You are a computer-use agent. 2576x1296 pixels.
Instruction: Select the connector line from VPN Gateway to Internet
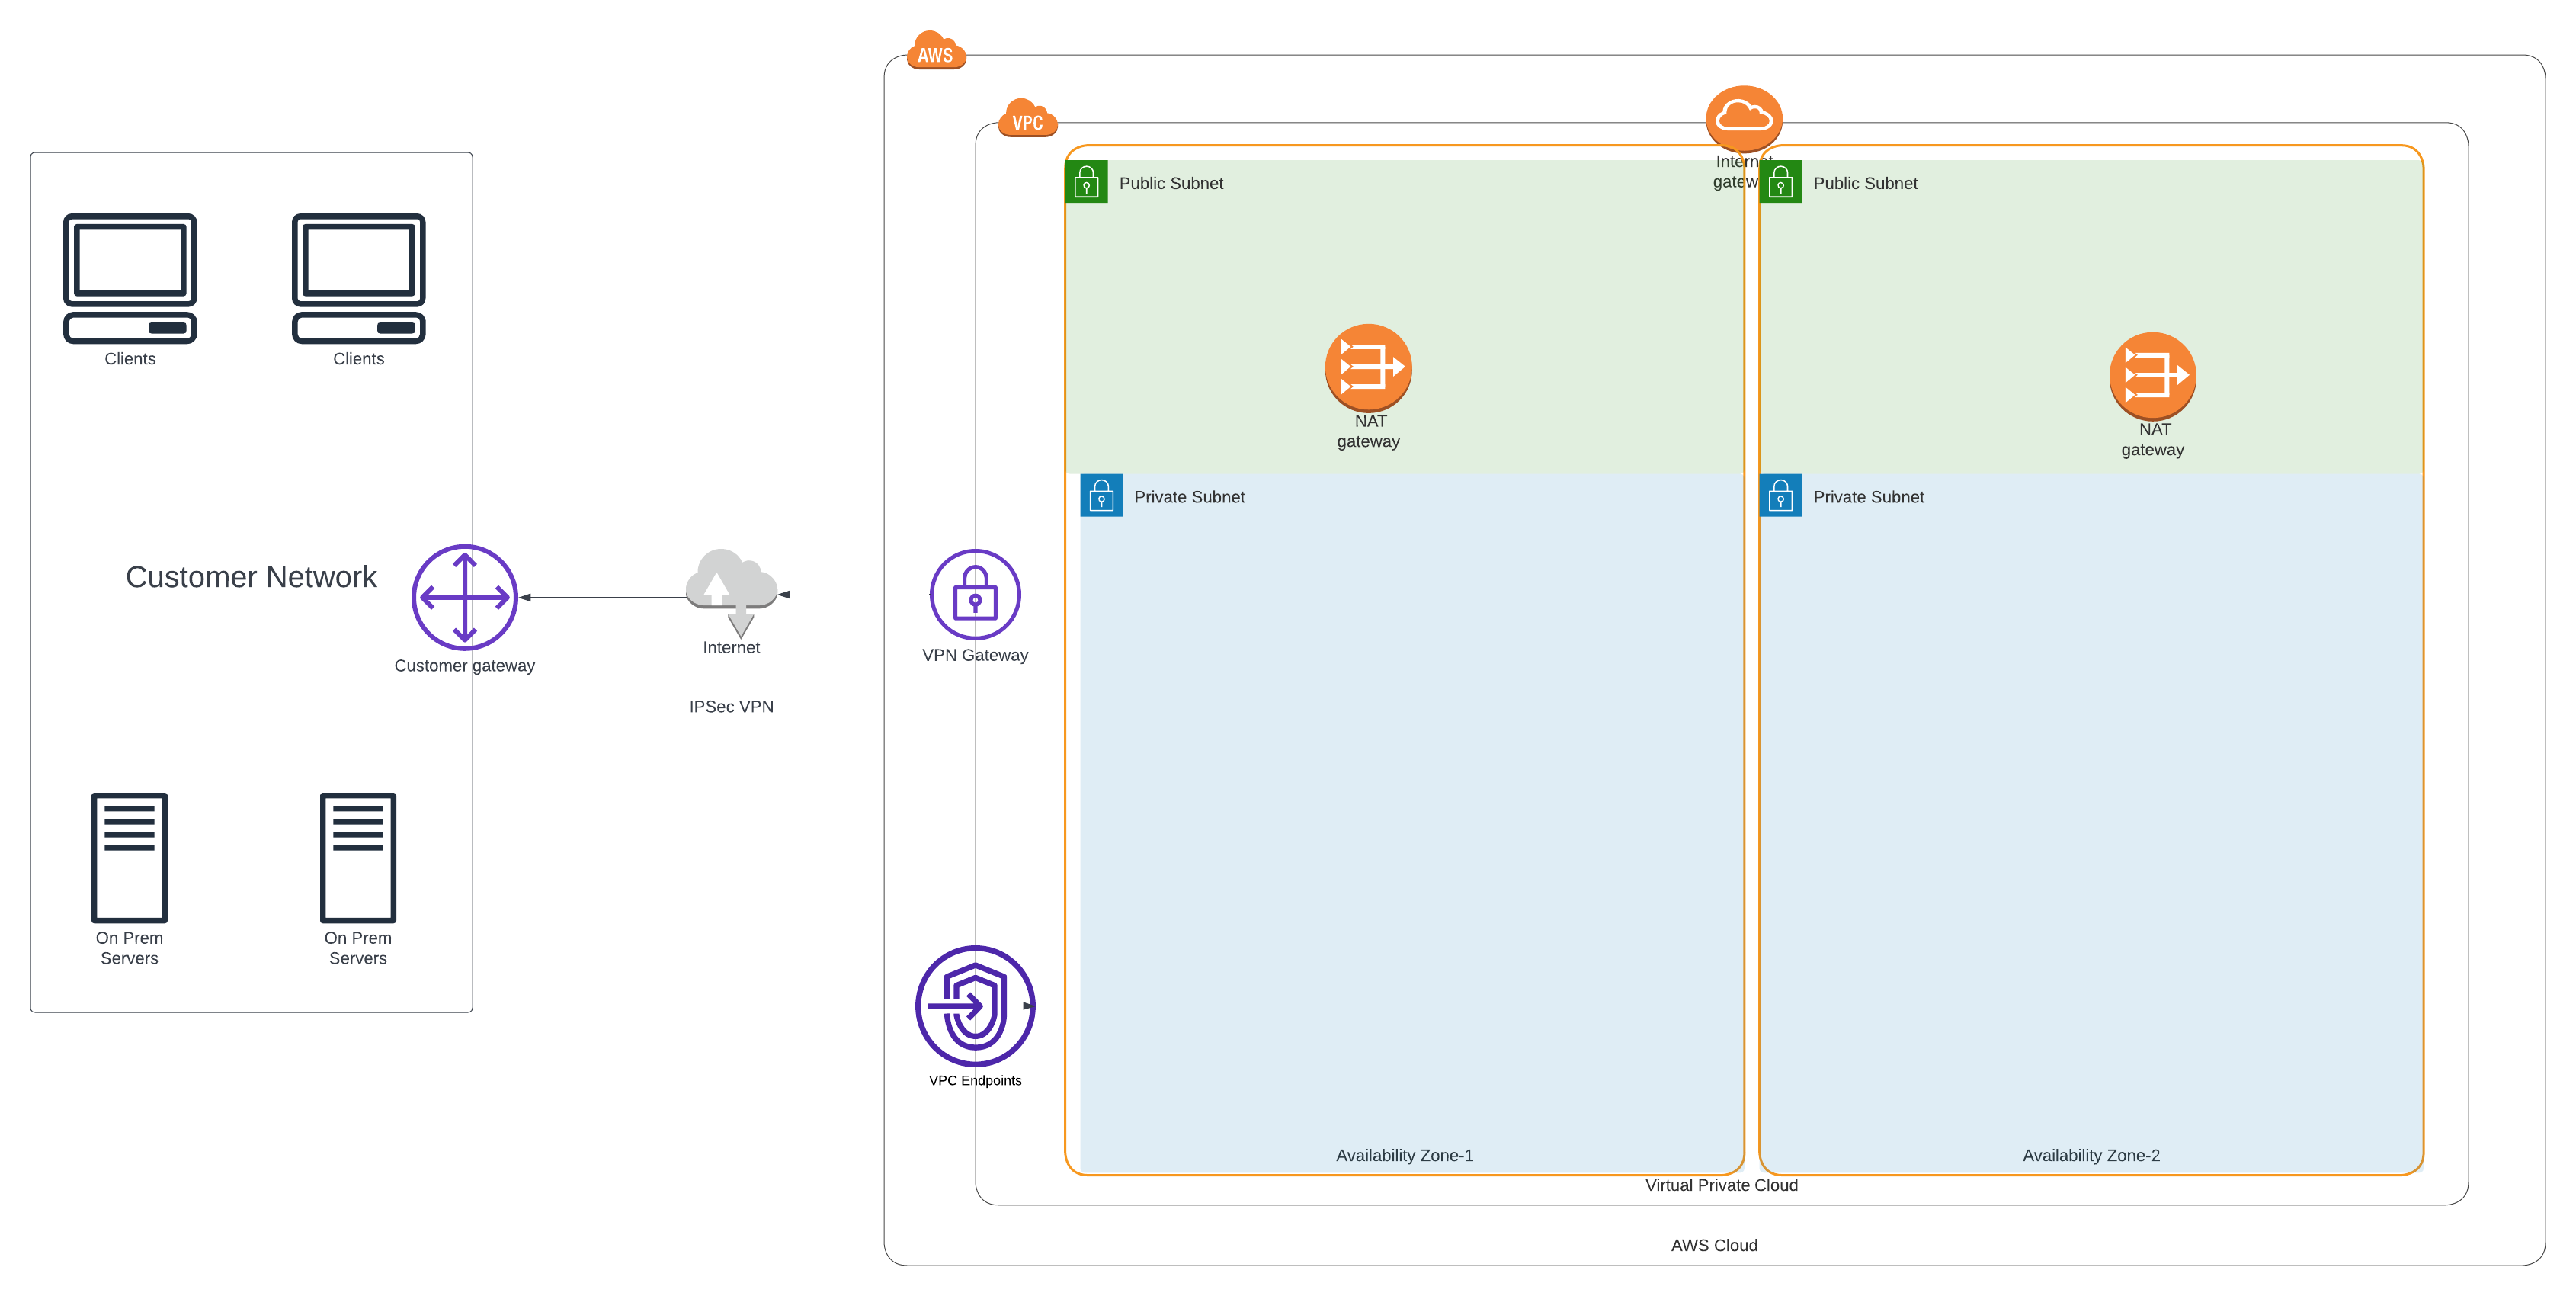pyautogui.click(x=854, y=595)
